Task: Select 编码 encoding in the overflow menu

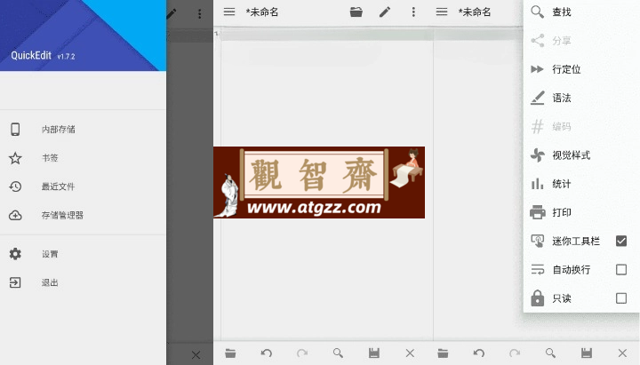Action: click(x=581, y=126)
